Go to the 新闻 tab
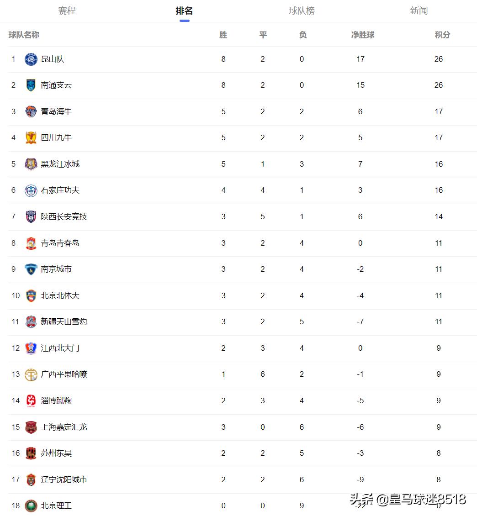 point(419,11)
